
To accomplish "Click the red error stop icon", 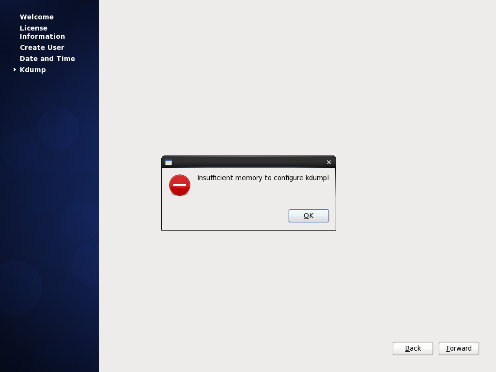I will coord(179,185).
